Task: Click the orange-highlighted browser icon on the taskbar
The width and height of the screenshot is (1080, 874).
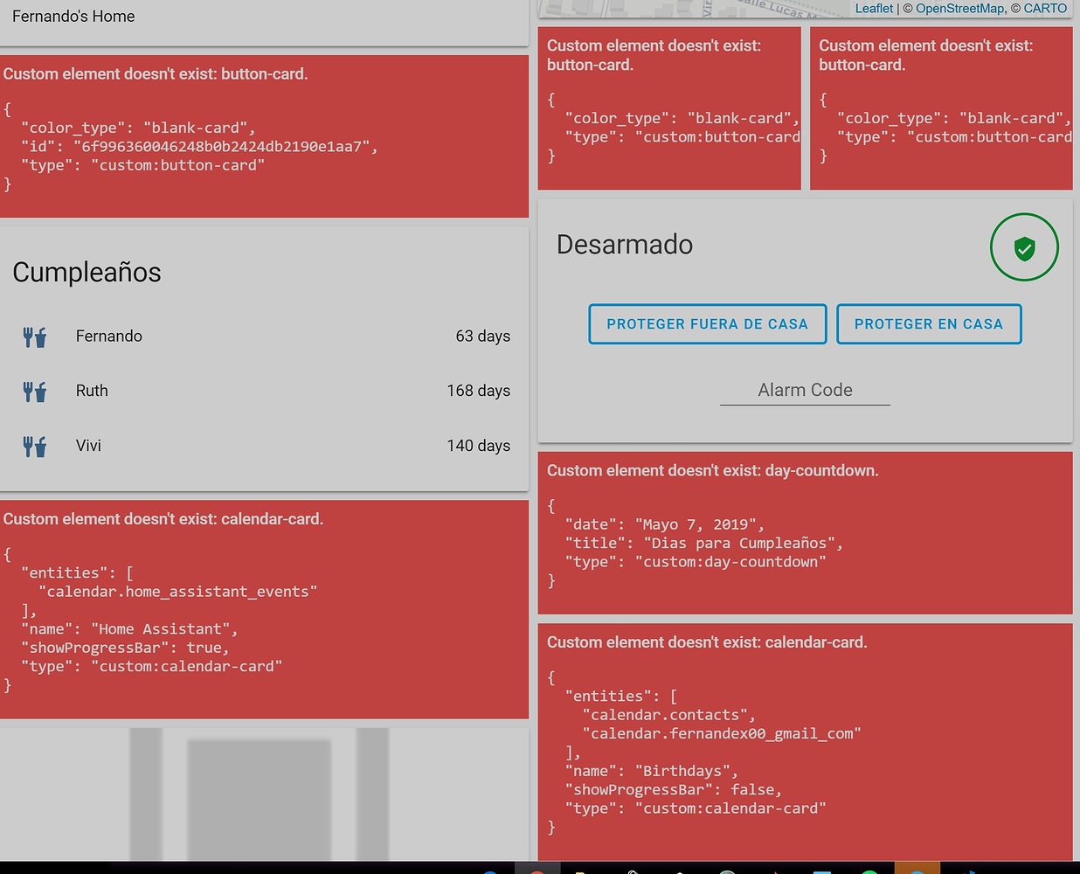Action: [x=917, y=870]
